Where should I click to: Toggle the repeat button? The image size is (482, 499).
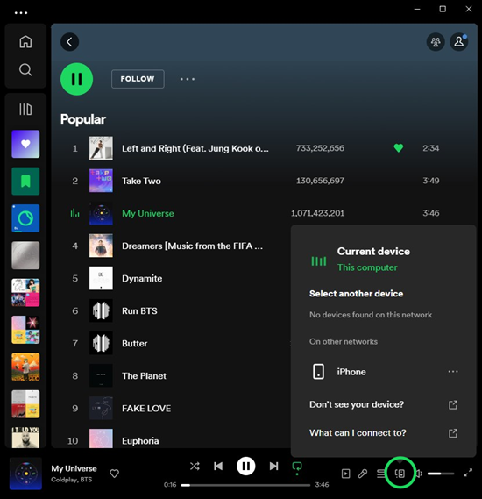click(x=297, y=467)
